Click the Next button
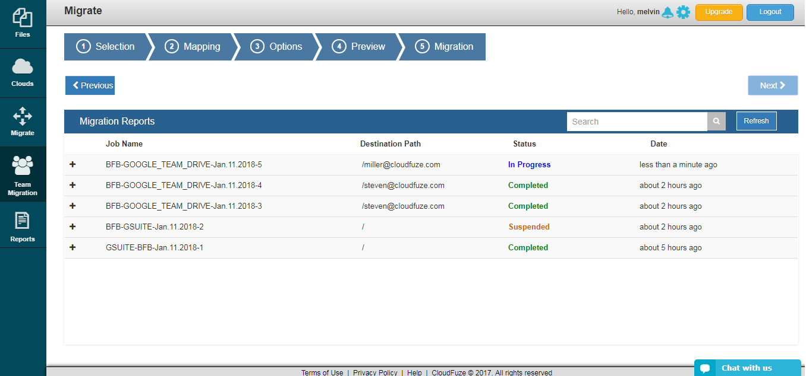806x376 pixels. tap(773, 85)
